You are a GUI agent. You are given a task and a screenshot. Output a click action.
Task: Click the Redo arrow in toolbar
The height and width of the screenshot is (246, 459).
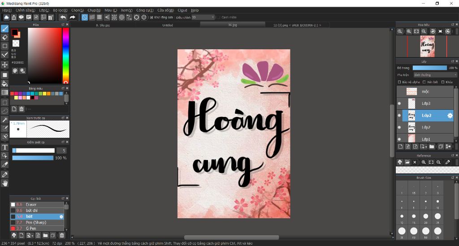[72, 17]
